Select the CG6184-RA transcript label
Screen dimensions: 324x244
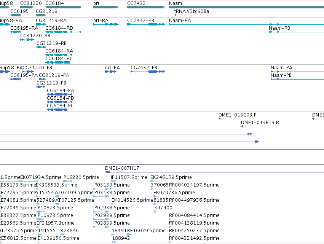59,51
